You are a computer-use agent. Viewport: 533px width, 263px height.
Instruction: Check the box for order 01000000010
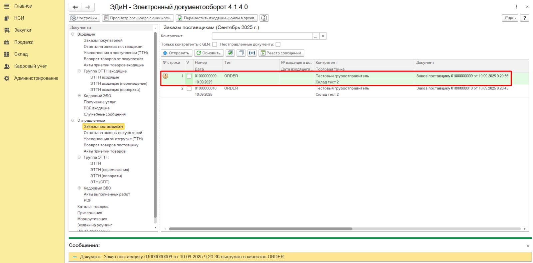(x=189, y=88)
